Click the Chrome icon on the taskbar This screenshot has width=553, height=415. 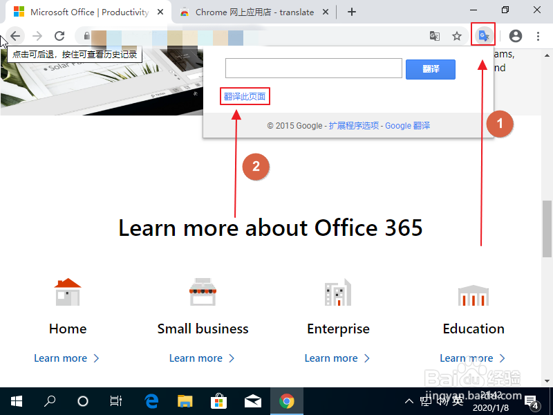(x=287, y=401)
